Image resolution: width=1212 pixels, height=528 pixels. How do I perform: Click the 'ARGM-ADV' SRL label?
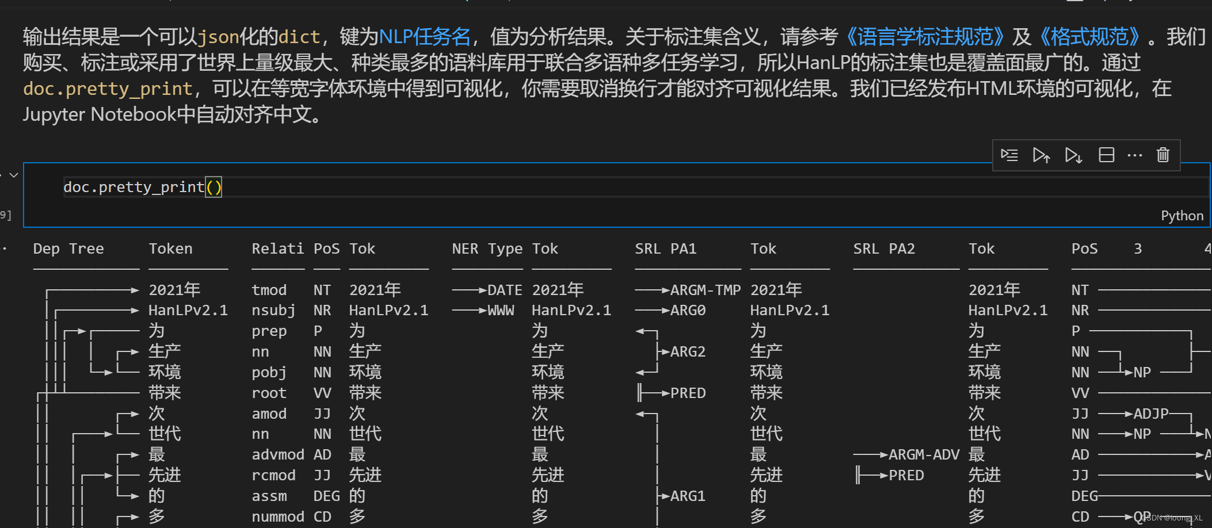[x=924, y=454]
